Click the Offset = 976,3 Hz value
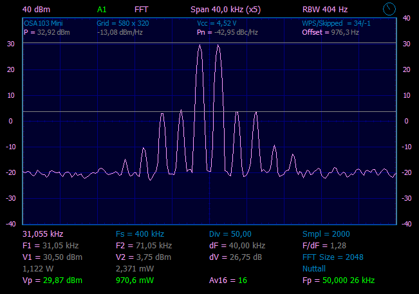419x294 pixels. click(330, 32)
